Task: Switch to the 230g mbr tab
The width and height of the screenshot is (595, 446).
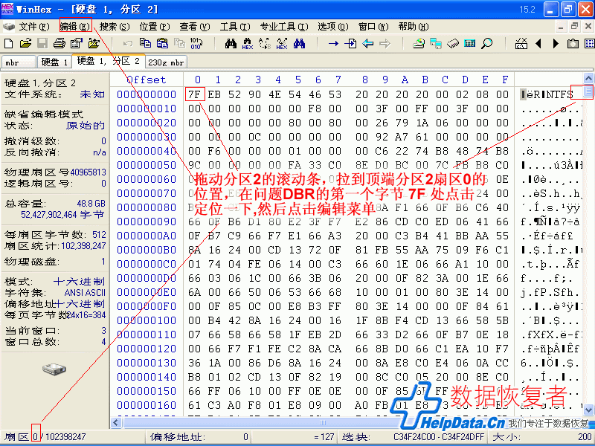Action: point(166,62)
